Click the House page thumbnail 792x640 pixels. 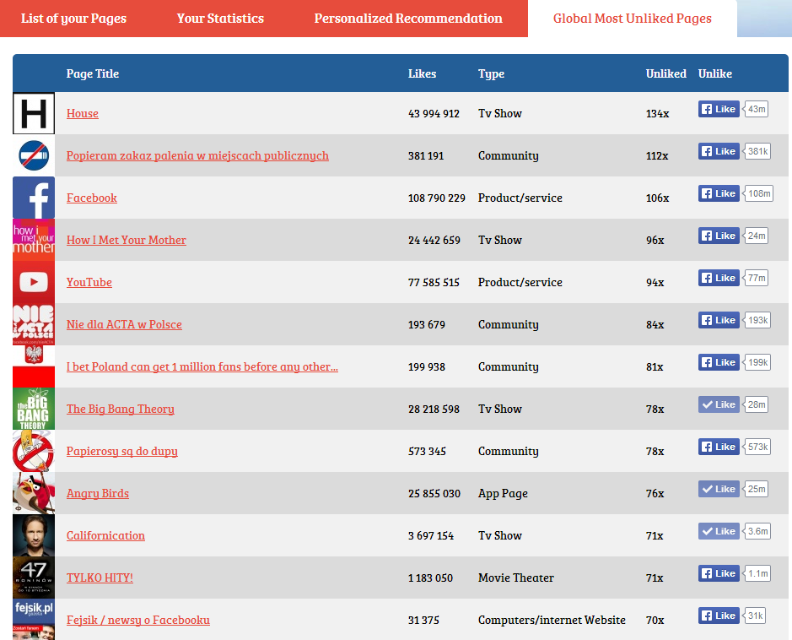34,113
